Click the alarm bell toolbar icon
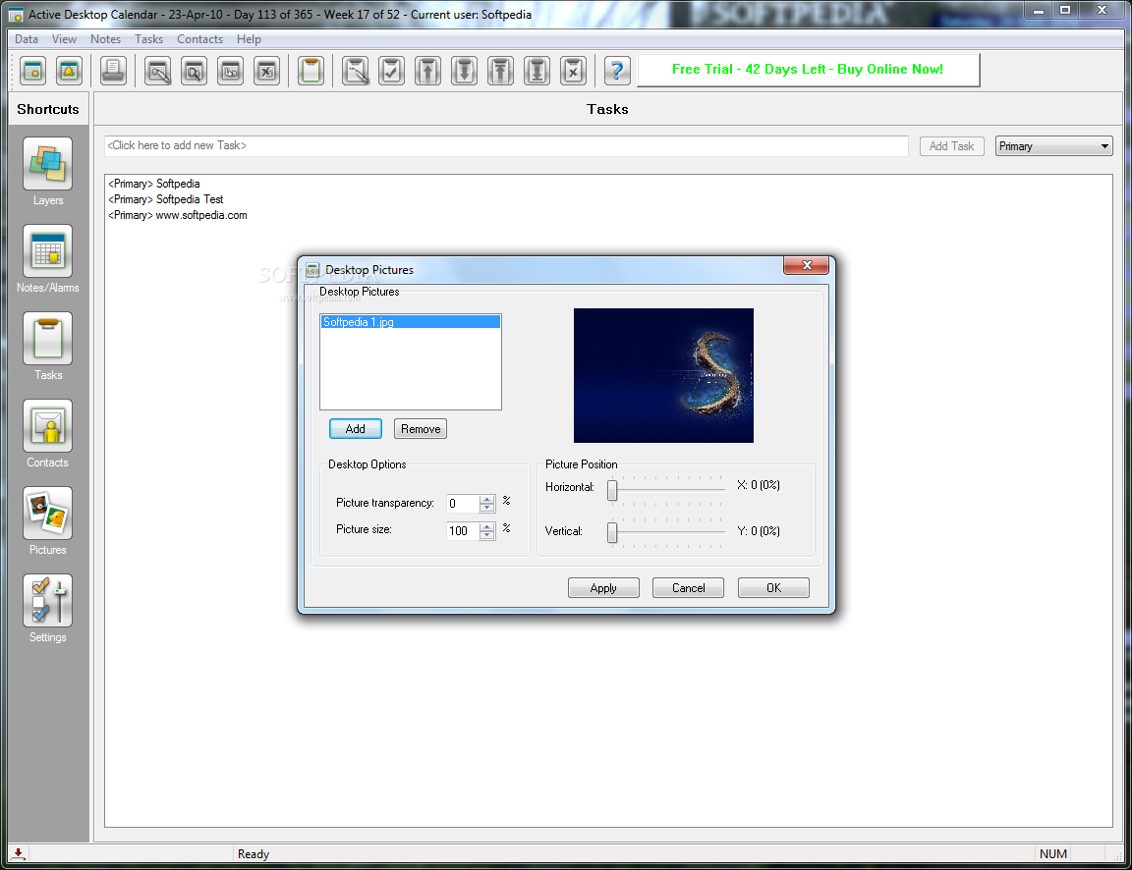This screenshot has height=870, width=1132. click(70, 71)
